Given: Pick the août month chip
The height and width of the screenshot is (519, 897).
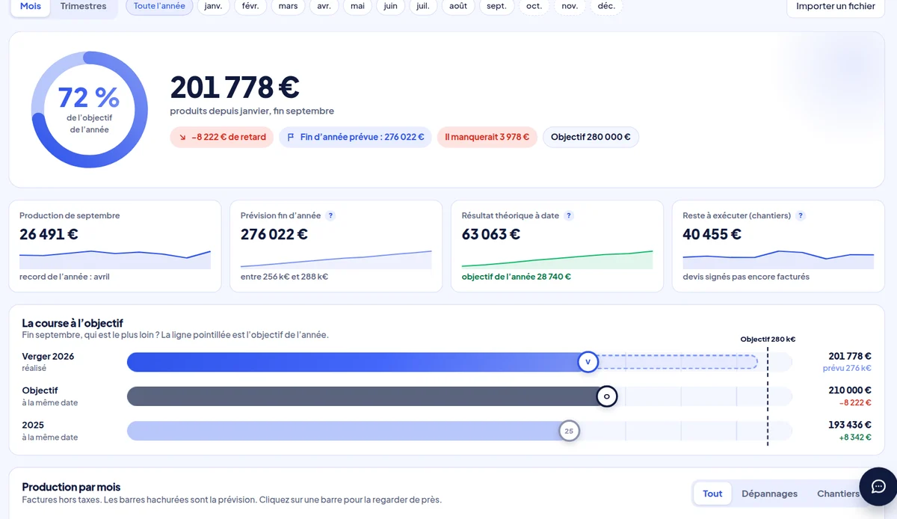Looking at the screenshot, I should [x=458, y=6].
